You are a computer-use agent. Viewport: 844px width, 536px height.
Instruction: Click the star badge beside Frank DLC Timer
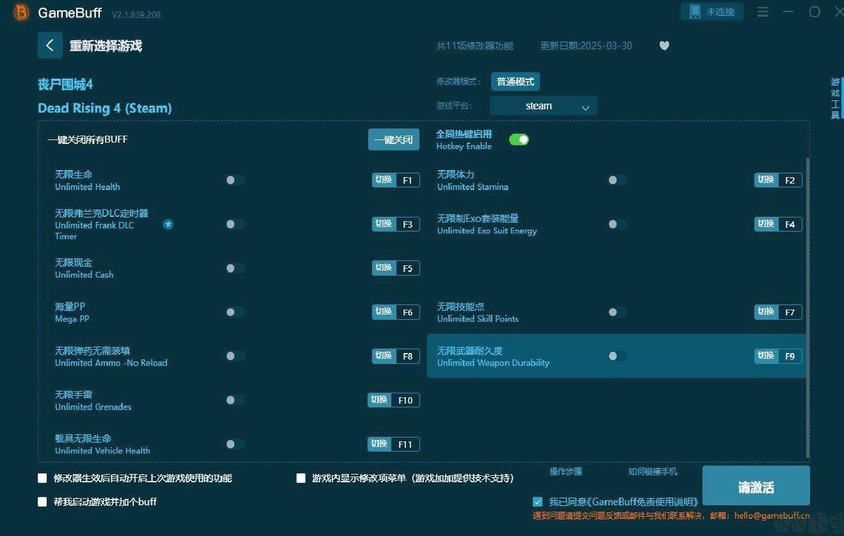click(x=168, y=224)
